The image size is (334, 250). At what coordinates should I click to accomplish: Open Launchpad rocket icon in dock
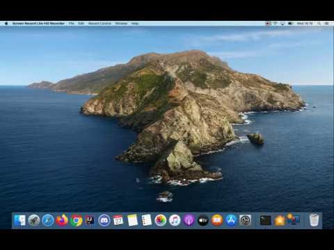34,220
